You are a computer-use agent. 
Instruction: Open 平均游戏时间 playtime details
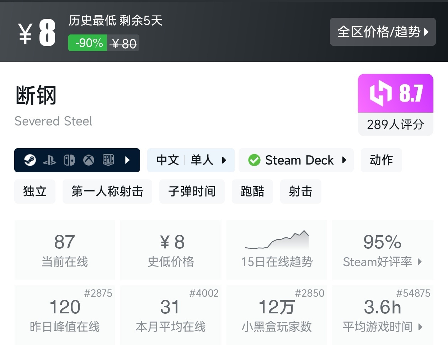(x=383, y=327)
